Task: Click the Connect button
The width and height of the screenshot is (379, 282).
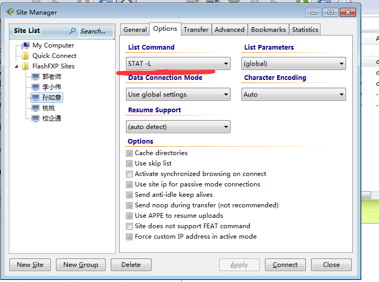Action: (285, 265)
